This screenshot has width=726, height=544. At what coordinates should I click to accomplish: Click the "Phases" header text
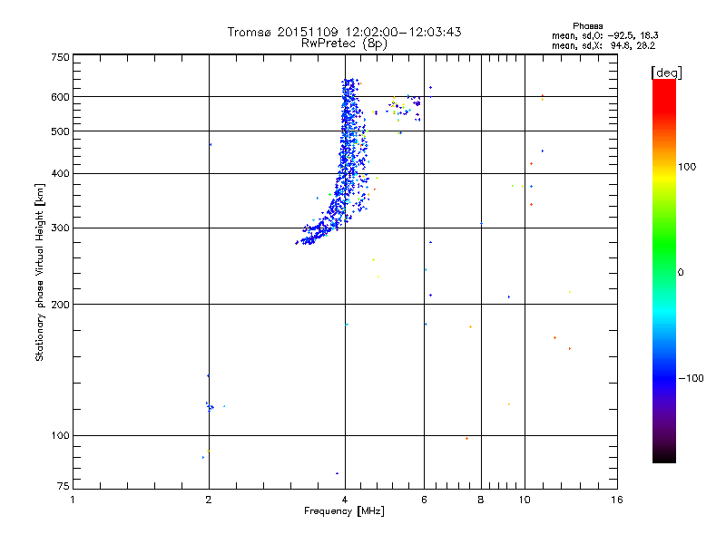point(587,26)
